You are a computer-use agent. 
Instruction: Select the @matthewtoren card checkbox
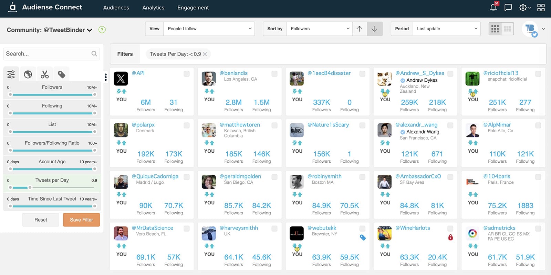pos(274,125)
